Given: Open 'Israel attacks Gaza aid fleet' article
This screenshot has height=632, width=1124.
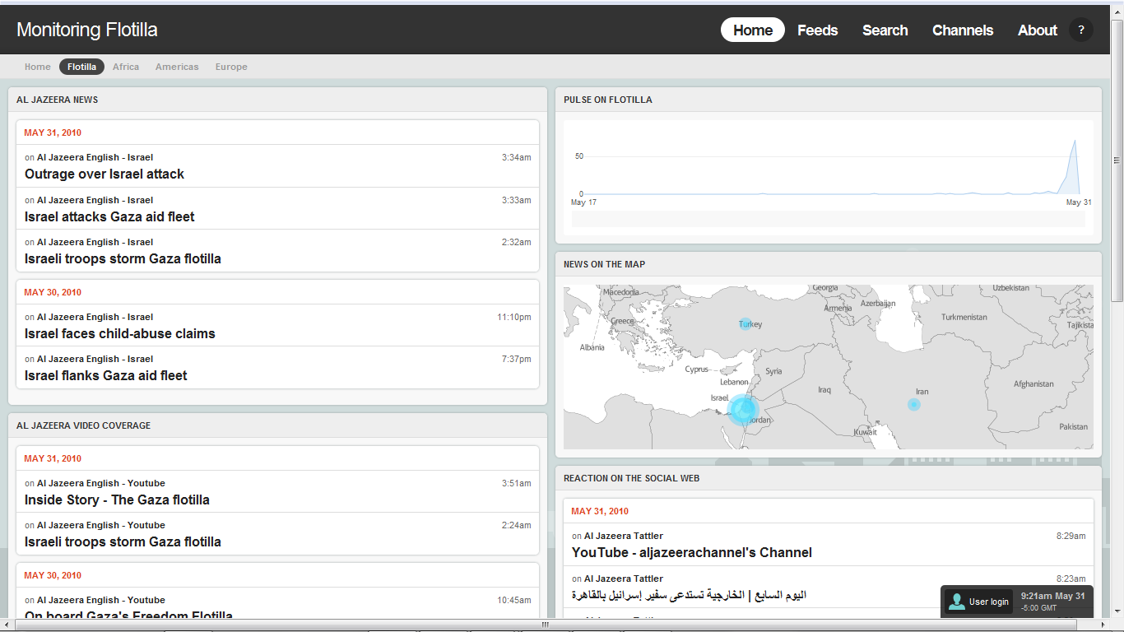Looking at the screenshot, I should [109, 216].
